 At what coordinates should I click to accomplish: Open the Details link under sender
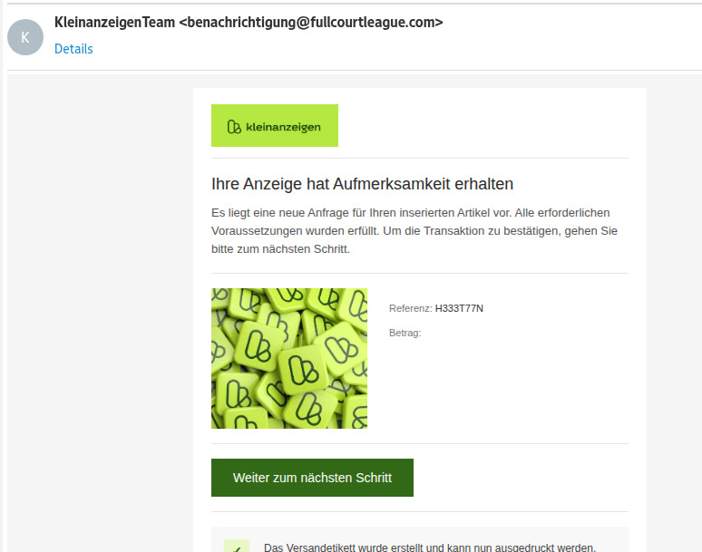tap(73, 49)
